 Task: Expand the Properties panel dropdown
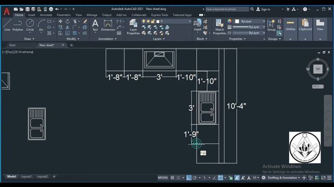point(237,39)
